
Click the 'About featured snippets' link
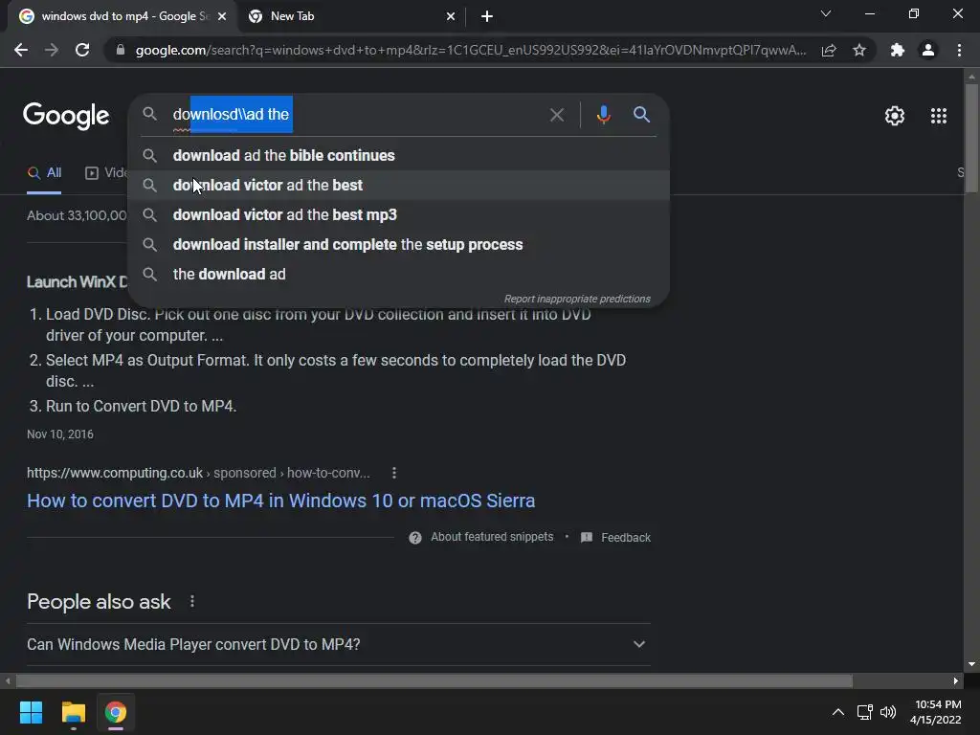pyautogui.click(x=492, y=537)
